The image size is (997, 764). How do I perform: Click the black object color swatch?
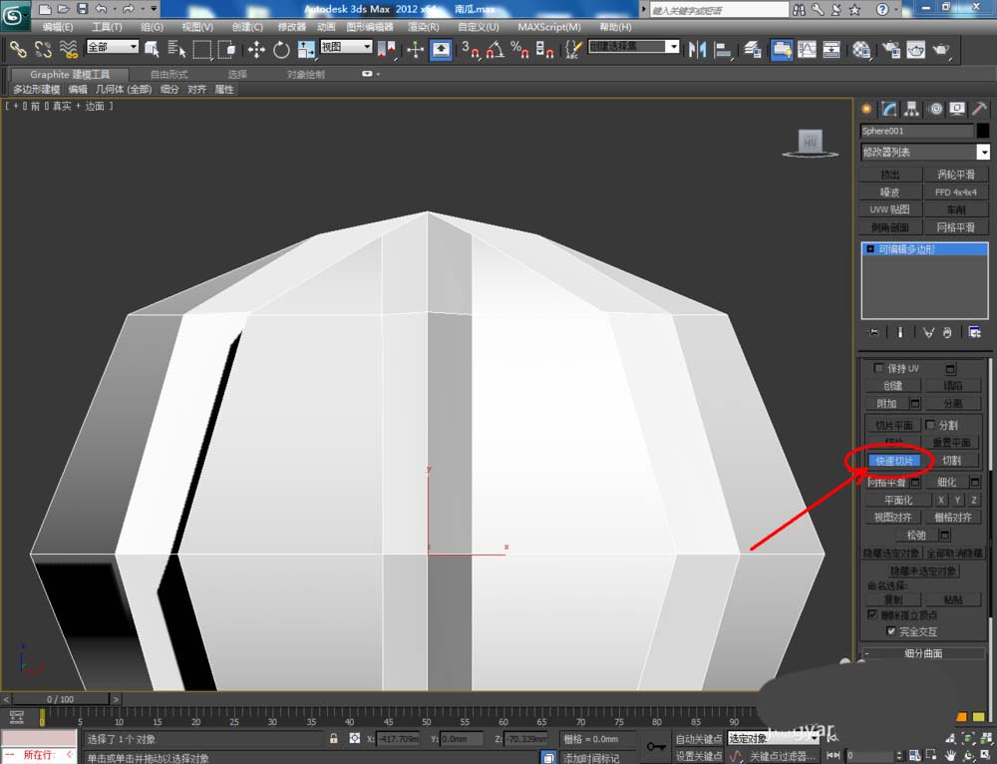(983, 131)
